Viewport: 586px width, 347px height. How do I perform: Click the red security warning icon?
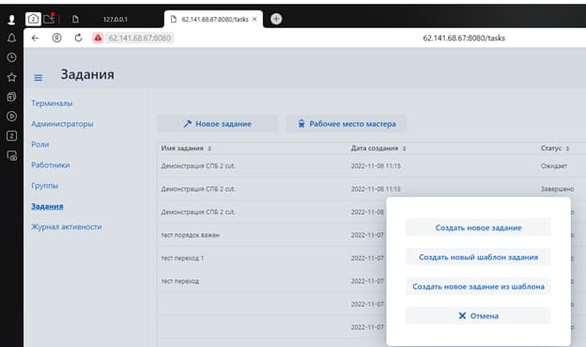click(x=98, y=38)
